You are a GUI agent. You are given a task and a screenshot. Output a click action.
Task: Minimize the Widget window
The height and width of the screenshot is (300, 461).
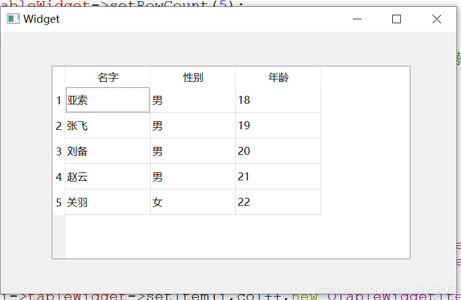[357, 19]
